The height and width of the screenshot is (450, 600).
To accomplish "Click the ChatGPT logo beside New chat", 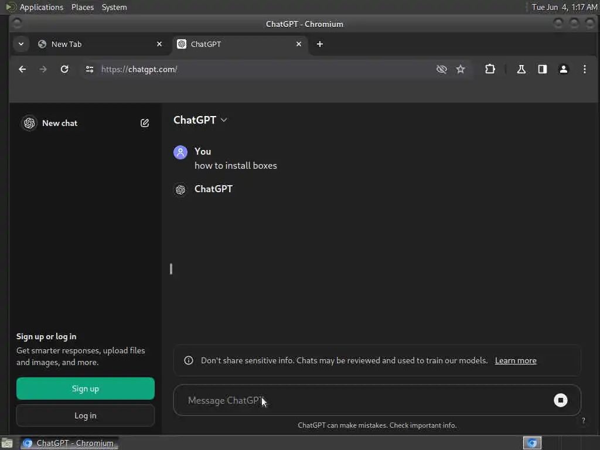I will (x=29, y=123).
